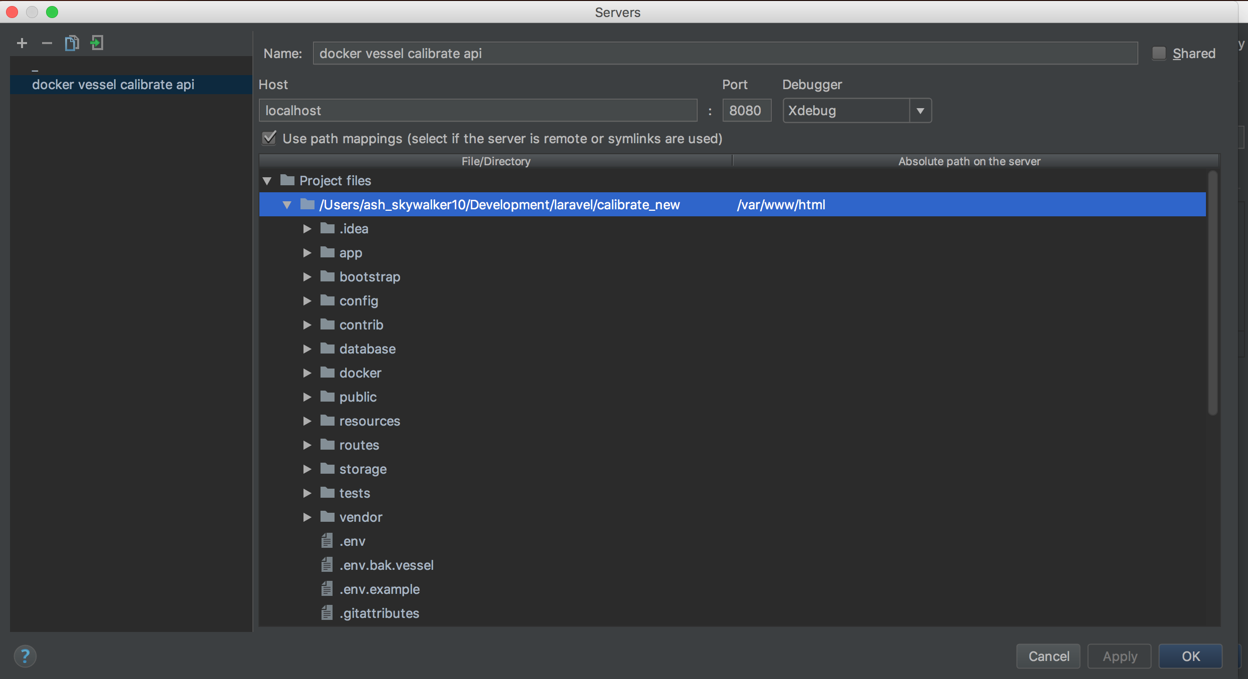The image size is (1248, 679).
Task: Click the Cancel button
Action: coord(1048,656)
